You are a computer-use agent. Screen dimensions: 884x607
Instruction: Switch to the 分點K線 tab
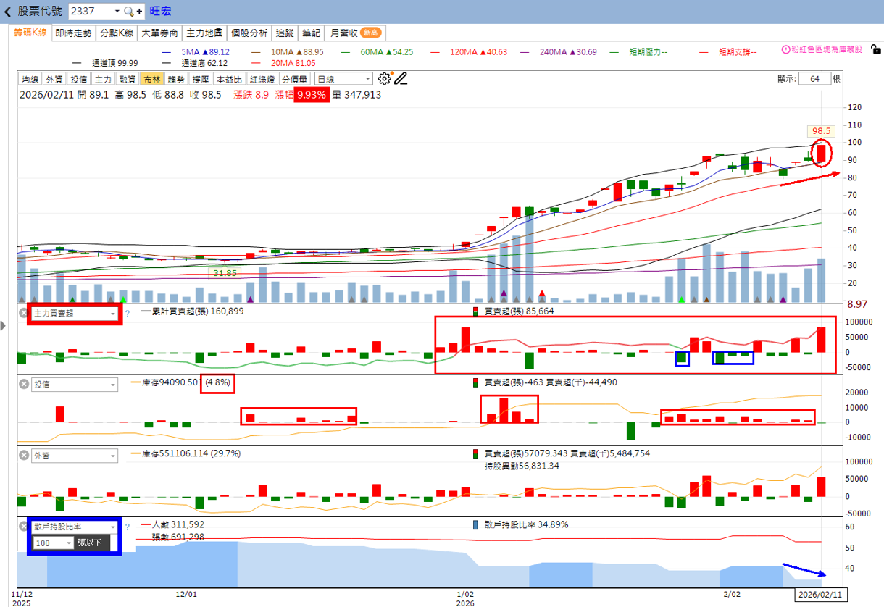[x=117, y=33]
